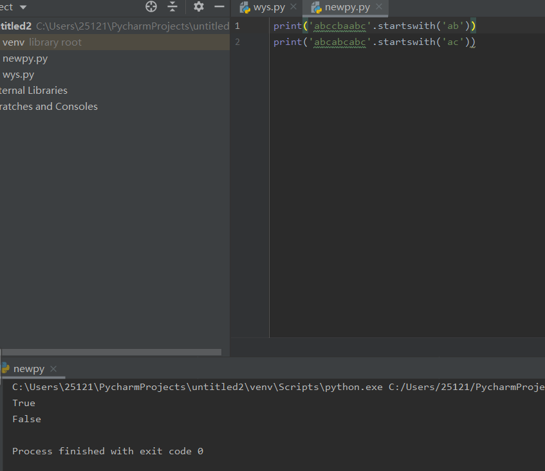Click 'Process finished with exit code 0' text
This screenshot has height=471, width=545.
107,451
